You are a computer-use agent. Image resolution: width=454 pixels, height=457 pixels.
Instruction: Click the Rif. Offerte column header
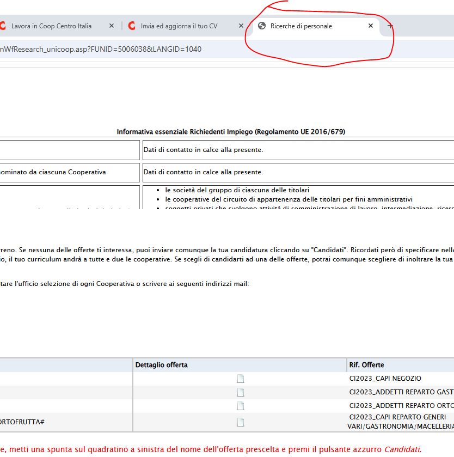click(366, 365)
